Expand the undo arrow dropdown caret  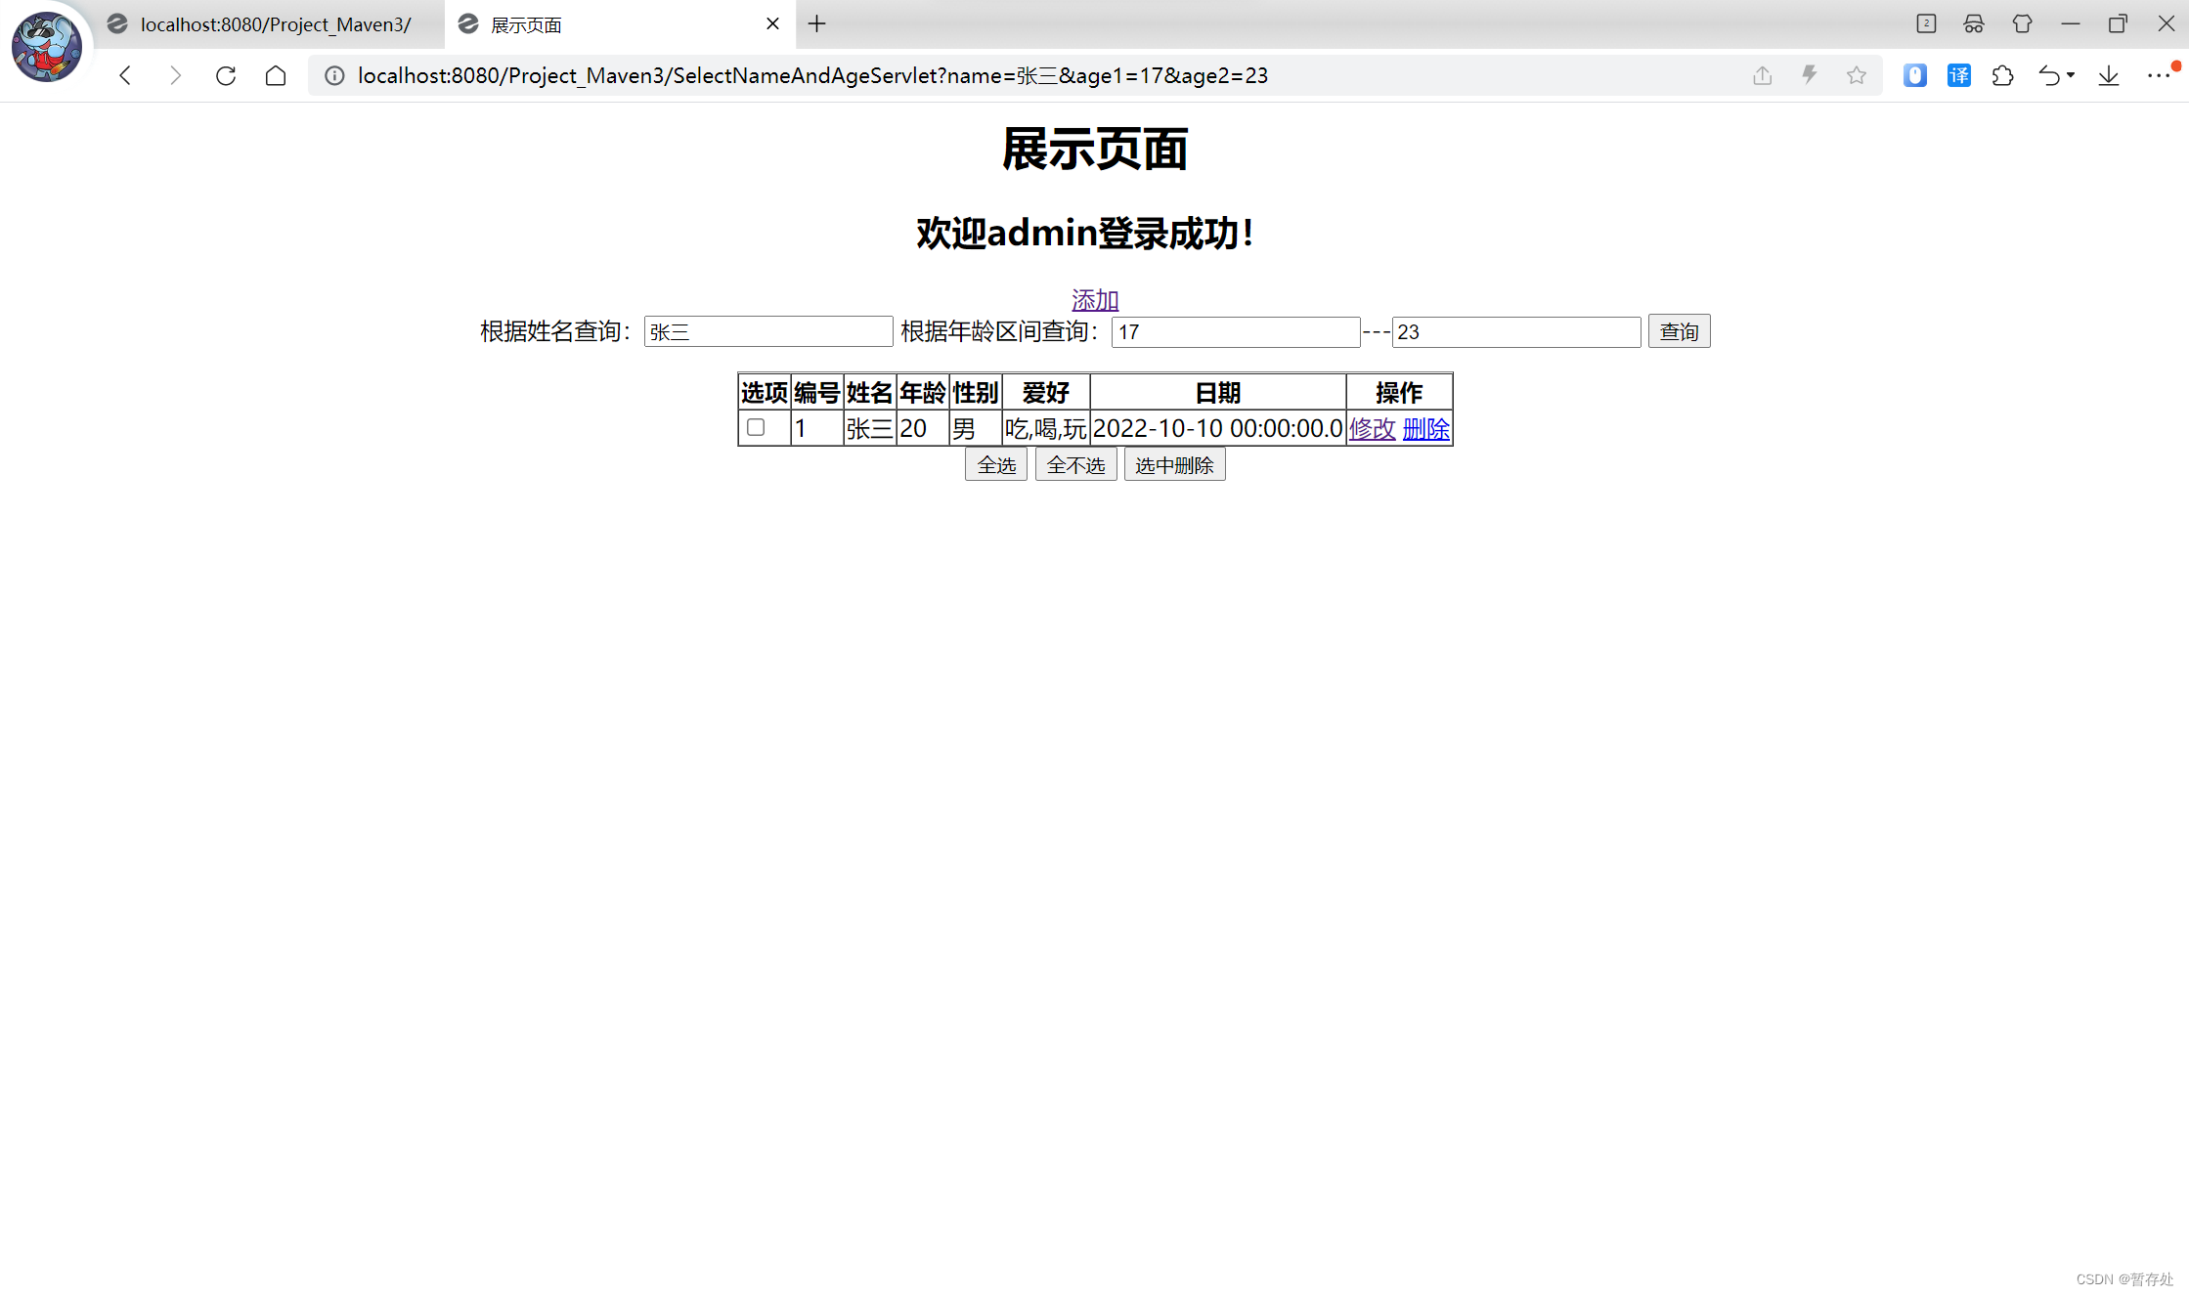2071,75
